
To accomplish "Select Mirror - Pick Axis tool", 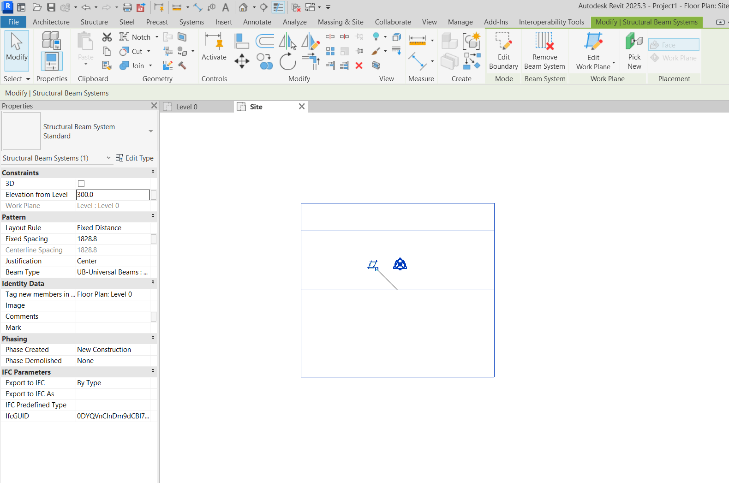I will 287,41.
